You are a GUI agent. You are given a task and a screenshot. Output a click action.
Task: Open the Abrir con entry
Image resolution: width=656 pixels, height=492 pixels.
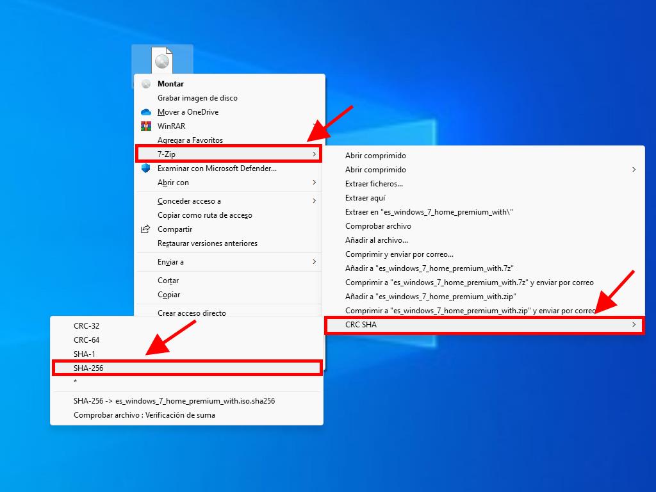[229, 183]
